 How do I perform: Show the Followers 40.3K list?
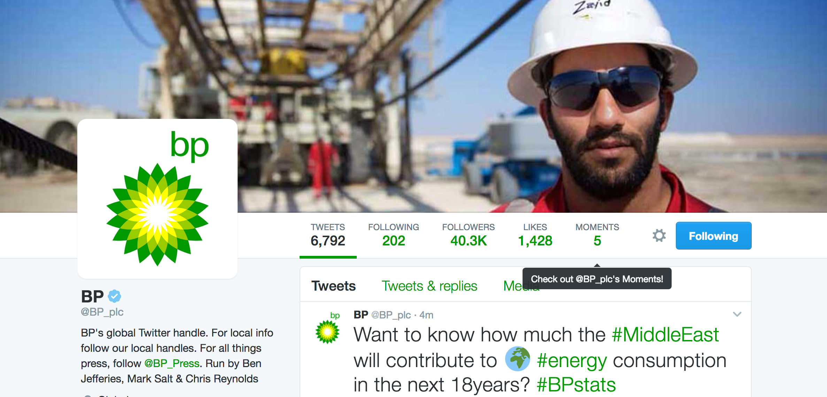[468, 236]
